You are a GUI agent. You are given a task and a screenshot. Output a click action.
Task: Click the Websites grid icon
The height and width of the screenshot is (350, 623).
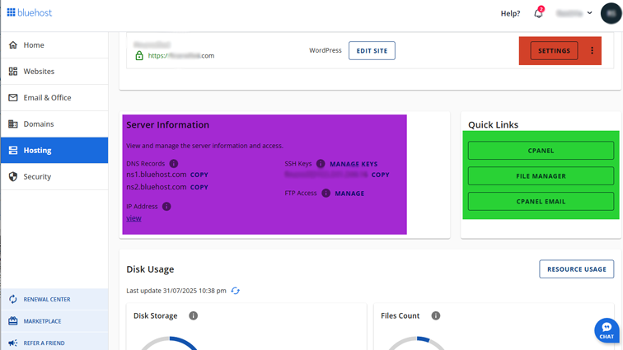[13, 71]
